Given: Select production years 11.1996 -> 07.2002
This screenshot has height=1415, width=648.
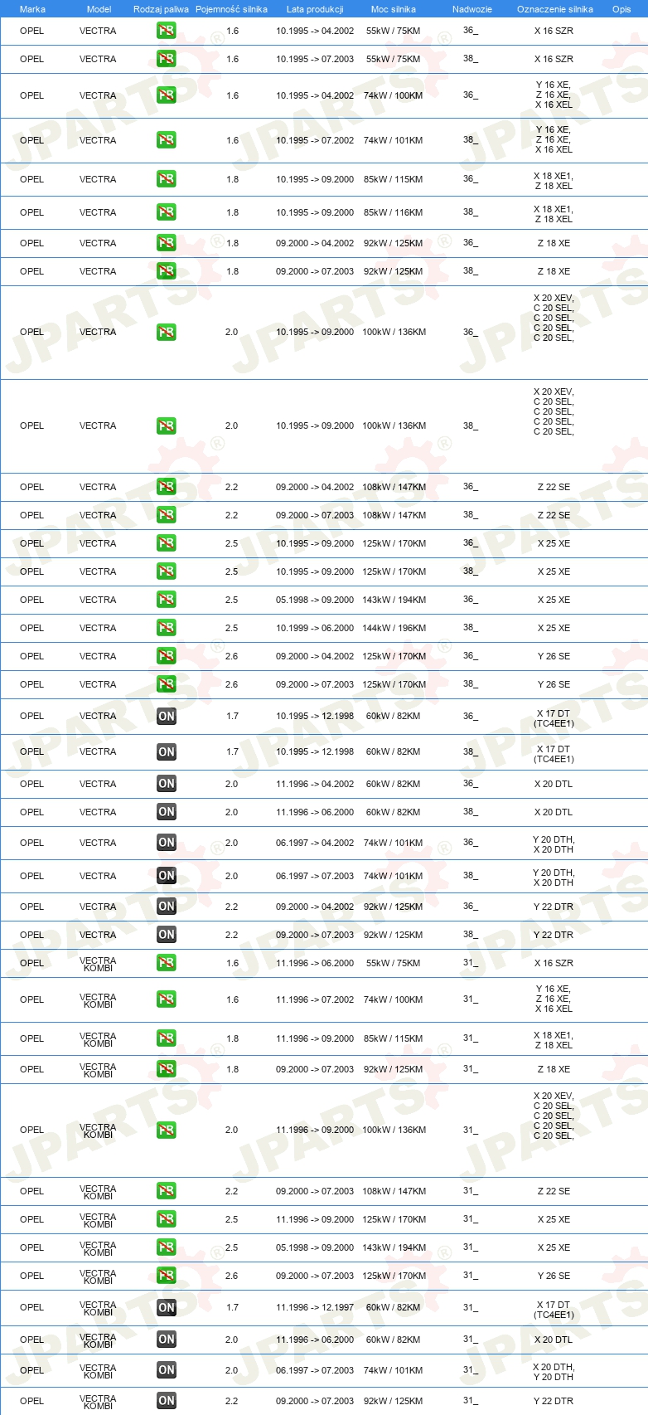Looking at the screenshot, I should (x=315, y=999).
